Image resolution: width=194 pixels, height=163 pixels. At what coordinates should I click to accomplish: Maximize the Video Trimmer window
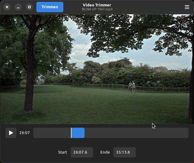pos(29,7)
